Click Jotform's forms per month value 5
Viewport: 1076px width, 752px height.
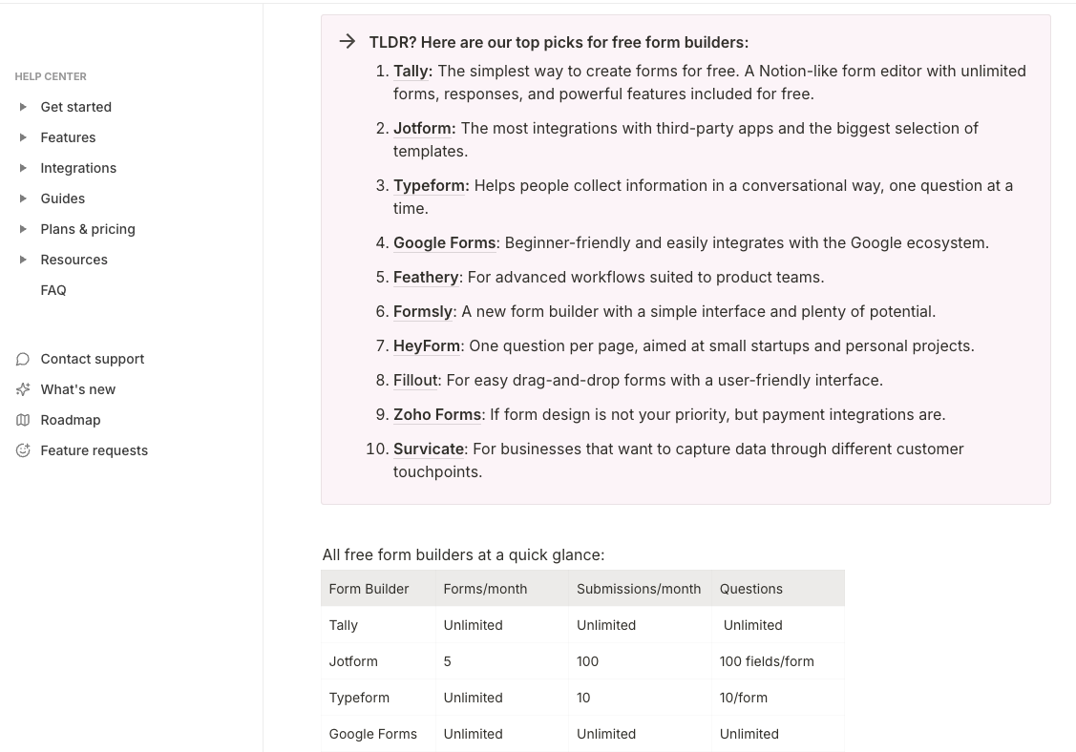pos(502,661)
